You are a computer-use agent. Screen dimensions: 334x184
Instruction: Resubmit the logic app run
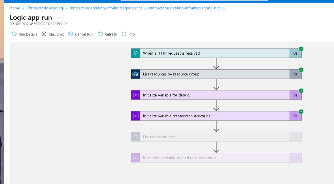[x=53, y=34]
